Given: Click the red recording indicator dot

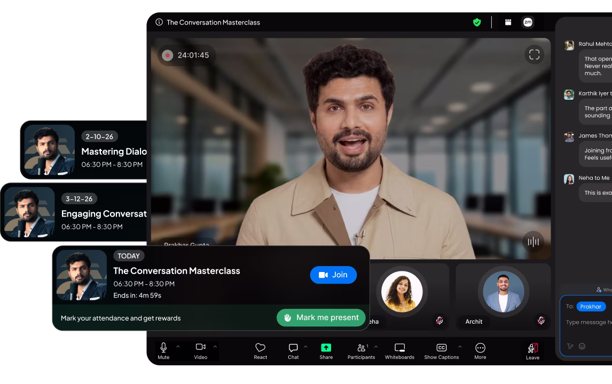Looking at the screenshot, I should pyautogui.click(x=168, y=55).
